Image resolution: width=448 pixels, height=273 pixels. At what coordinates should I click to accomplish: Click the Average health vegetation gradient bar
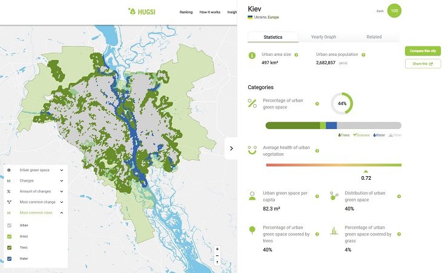coord(334,165)
